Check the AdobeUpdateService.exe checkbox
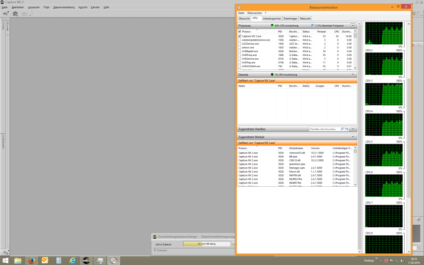The image size is (424, 265). pyautogui.click(x=240, y=40)
